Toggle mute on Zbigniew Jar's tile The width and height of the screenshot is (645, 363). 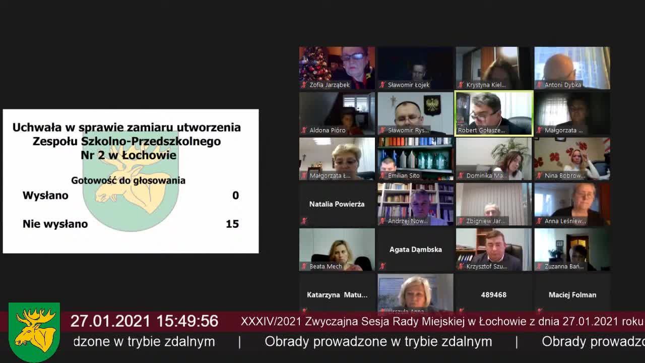click(461, 221)
